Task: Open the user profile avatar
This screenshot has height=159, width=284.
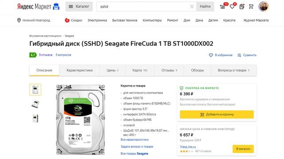Action: tap(264, 7)
